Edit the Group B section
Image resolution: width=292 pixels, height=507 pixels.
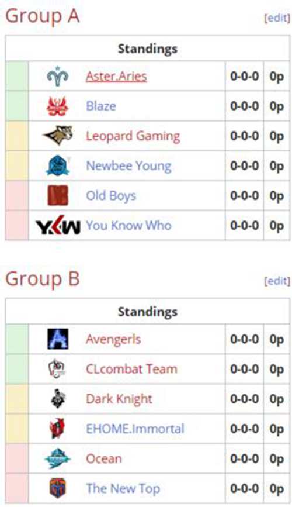click(x=277, y=281)
